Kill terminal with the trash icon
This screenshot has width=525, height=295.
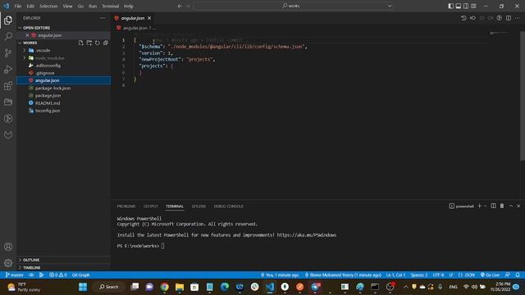pos(502,206)
